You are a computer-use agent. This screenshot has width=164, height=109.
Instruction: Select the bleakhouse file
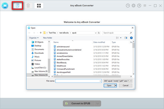coord(61,66)
